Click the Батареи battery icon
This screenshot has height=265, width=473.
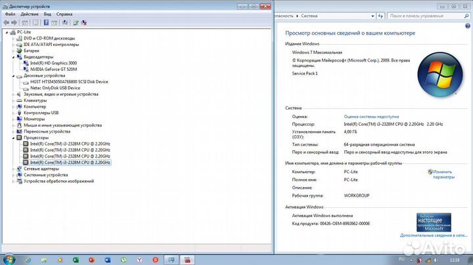point(19,51)
